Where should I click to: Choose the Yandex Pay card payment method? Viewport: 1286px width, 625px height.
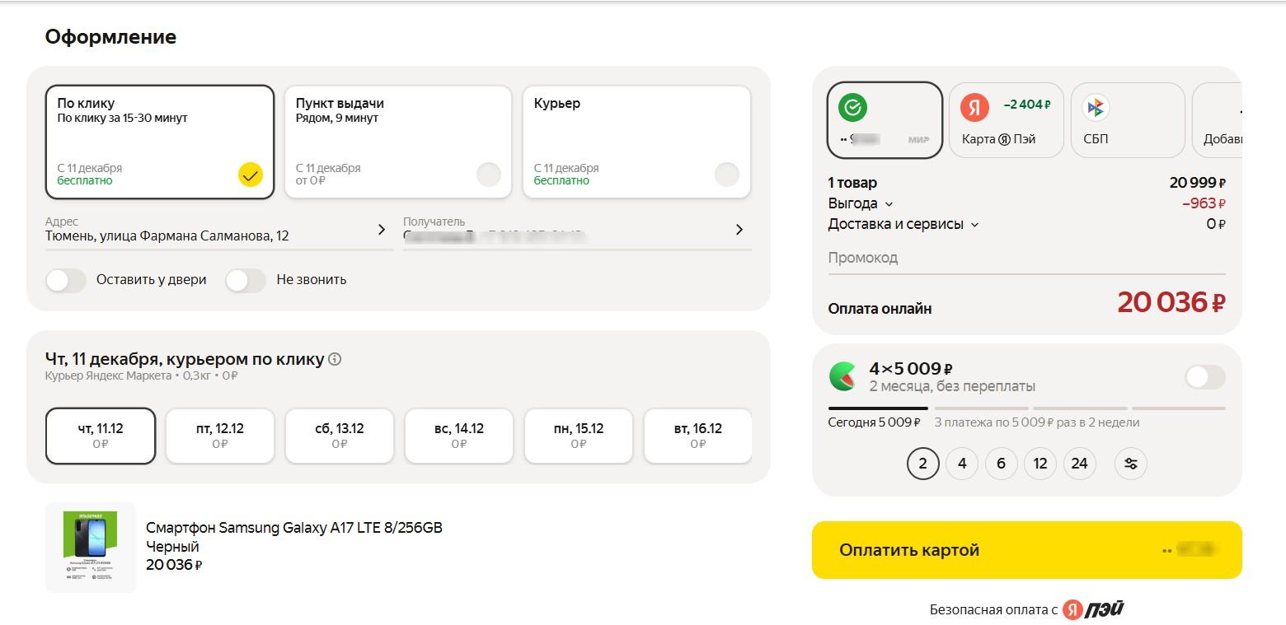click(x=1006, y=119)
